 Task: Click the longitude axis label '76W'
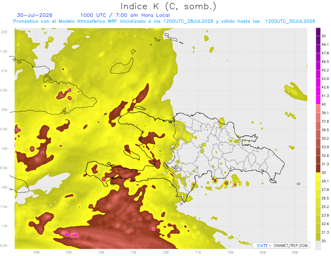(x=36, y=252)
